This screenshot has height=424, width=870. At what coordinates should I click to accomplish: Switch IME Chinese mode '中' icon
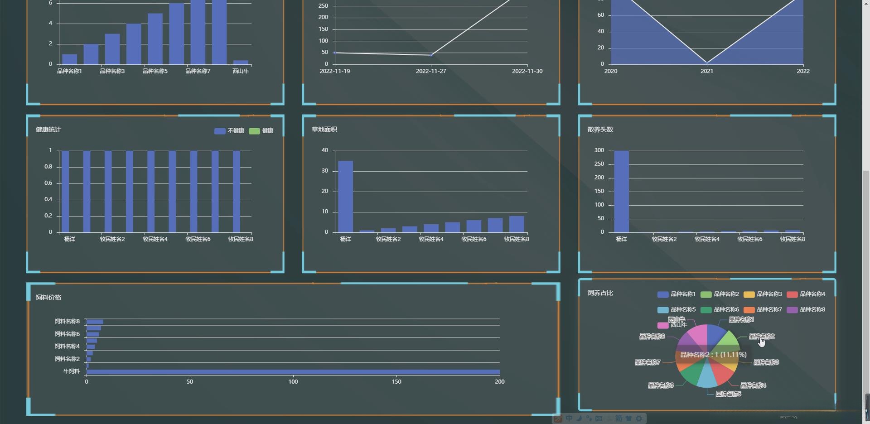569,418
